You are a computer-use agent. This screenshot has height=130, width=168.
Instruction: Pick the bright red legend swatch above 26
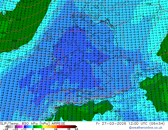click(x=58, y=127)
